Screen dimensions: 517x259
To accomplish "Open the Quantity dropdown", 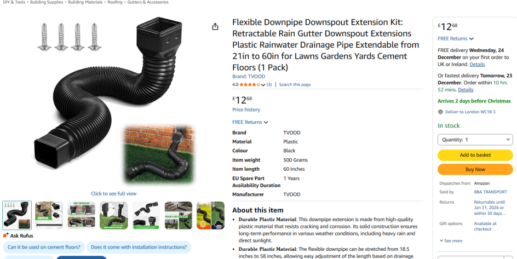I will 475,140.
